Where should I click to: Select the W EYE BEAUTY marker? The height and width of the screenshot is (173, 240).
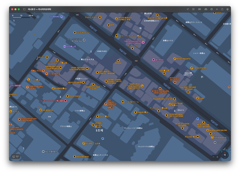coord(116,19)
